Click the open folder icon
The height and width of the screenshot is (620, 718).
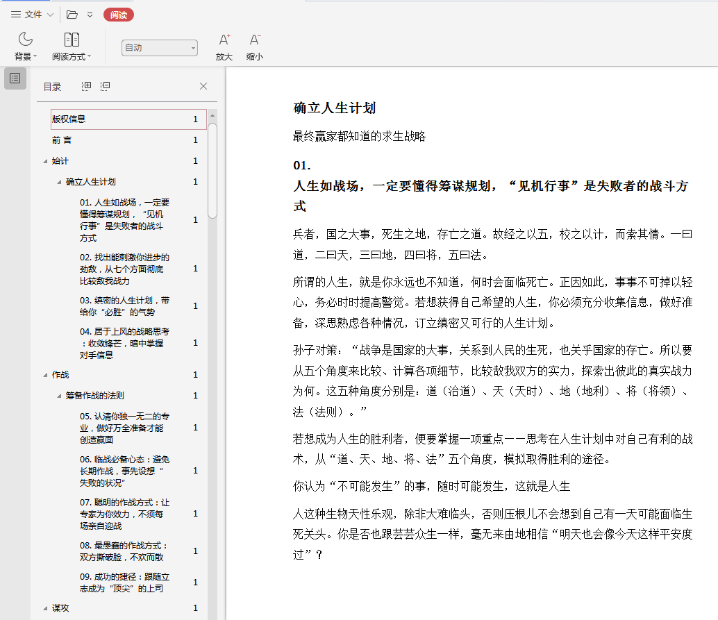72,15
